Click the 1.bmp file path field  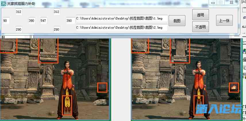click(122, 18)
